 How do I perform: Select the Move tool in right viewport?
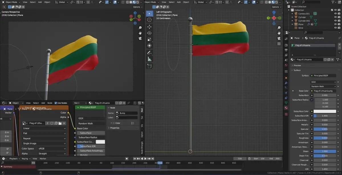[149, 27]
